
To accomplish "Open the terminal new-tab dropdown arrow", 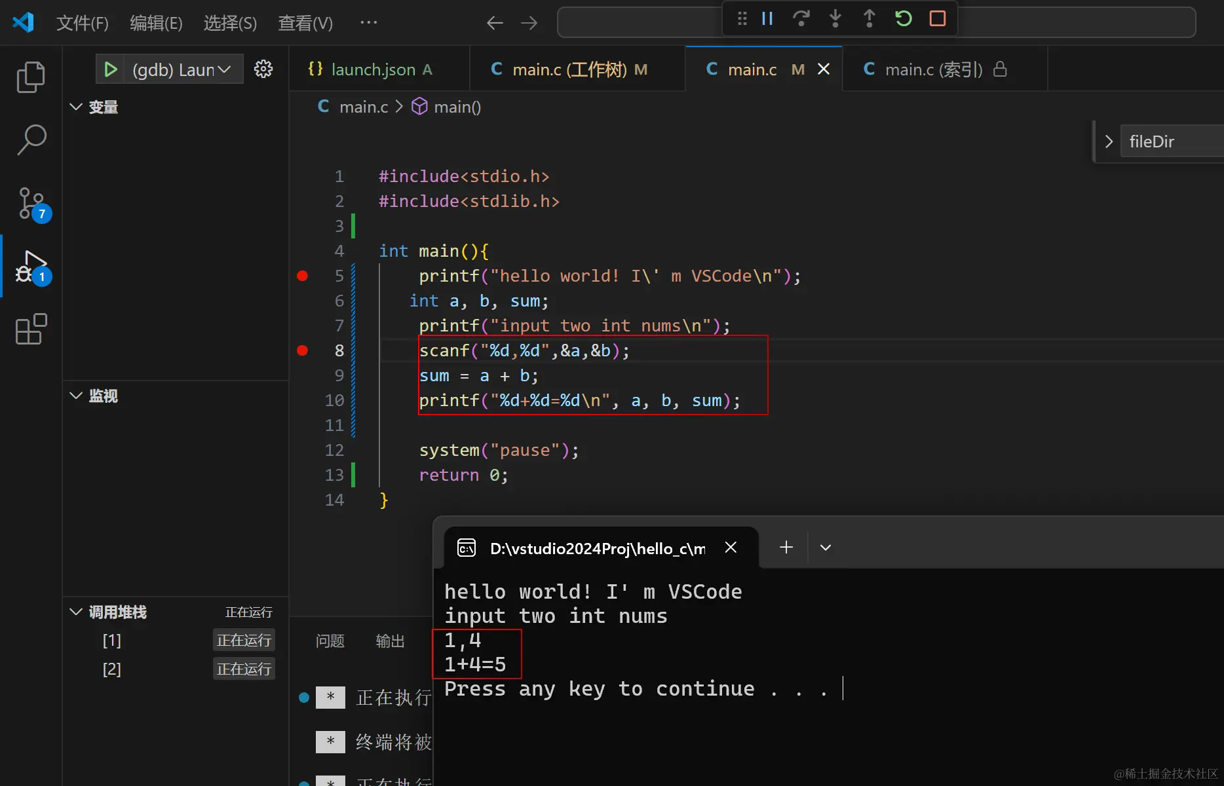I will pyautogui.click(x=826, y=548).
